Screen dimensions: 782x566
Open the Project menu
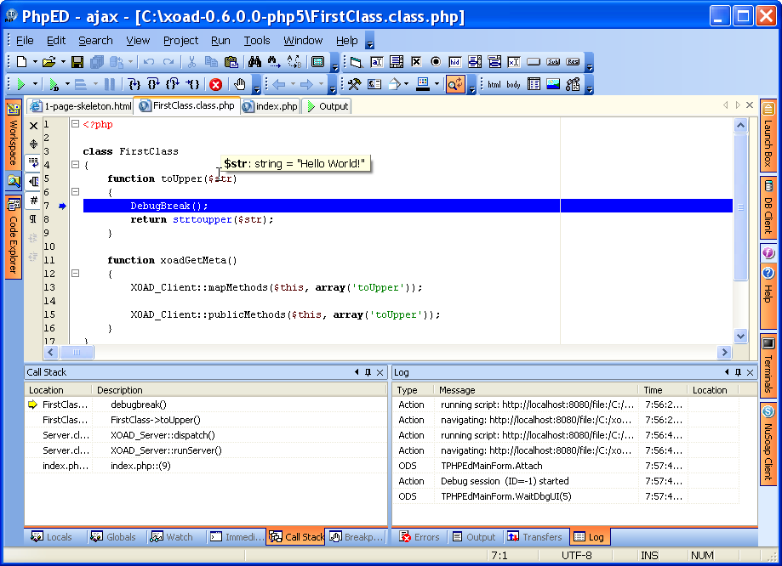point(180,40)
